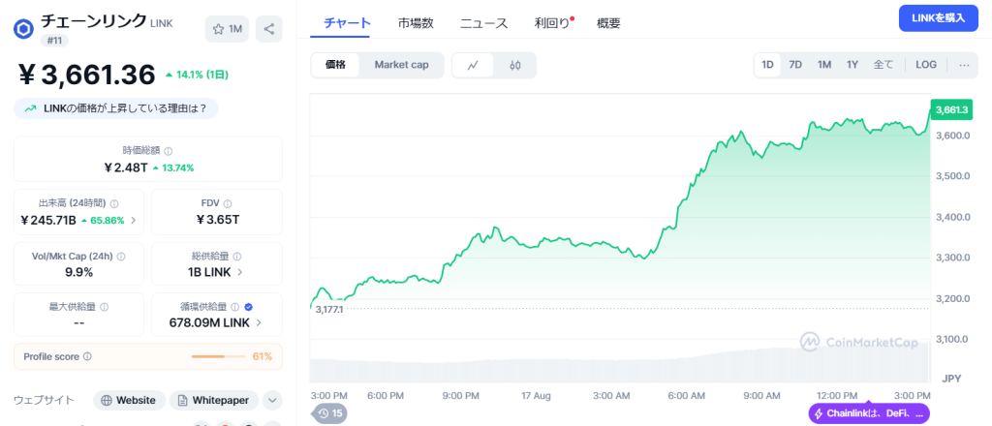The image size is (992, 426).
Task: Enable LOG scale on the chart
Action: [926, 65]
